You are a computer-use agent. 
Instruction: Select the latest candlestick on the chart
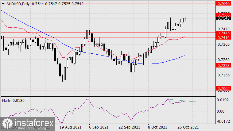(185, 19)
